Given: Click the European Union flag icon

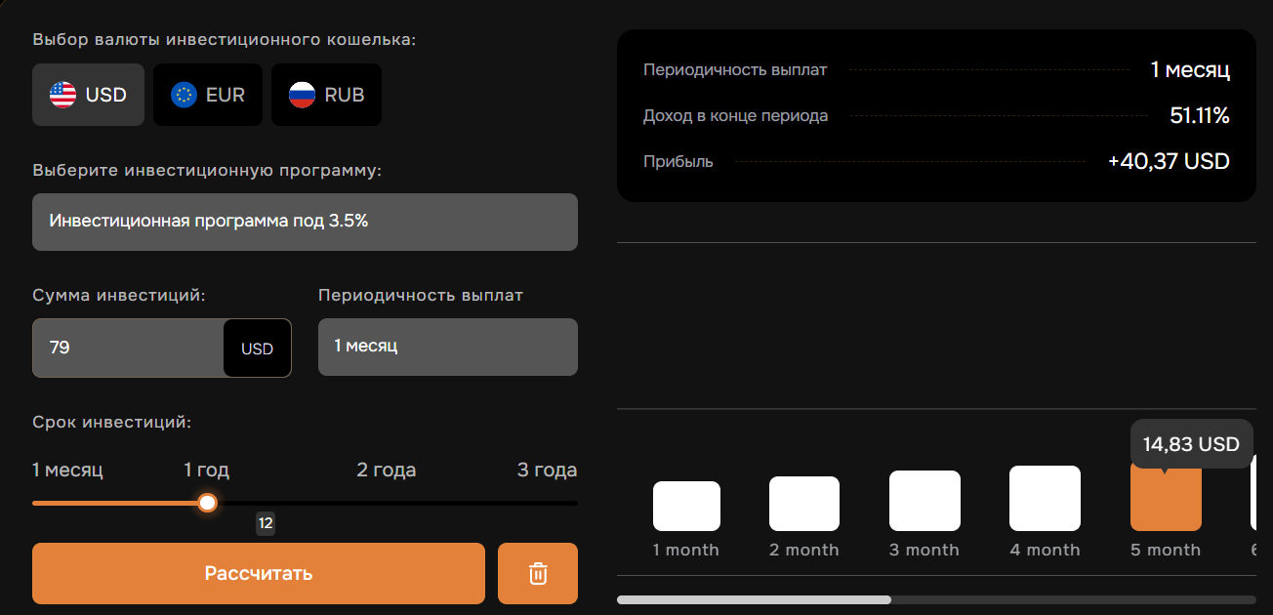Looking at the screenshot, I should click(x=184, y=95).
